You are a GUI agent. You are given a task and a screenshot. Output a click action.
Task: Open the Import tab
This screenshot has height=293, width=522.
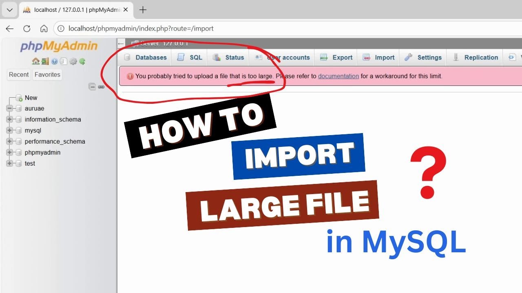coord(379,57)
